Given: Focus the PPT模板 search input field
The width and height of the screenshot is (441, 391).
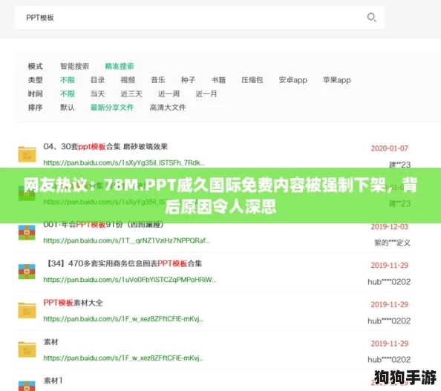Looking at the screenshot, I should click(200, 18).
